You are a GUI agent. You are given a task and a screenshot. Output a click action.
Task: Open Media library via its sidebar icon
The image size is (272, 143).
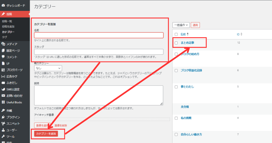tap(3, 44)
